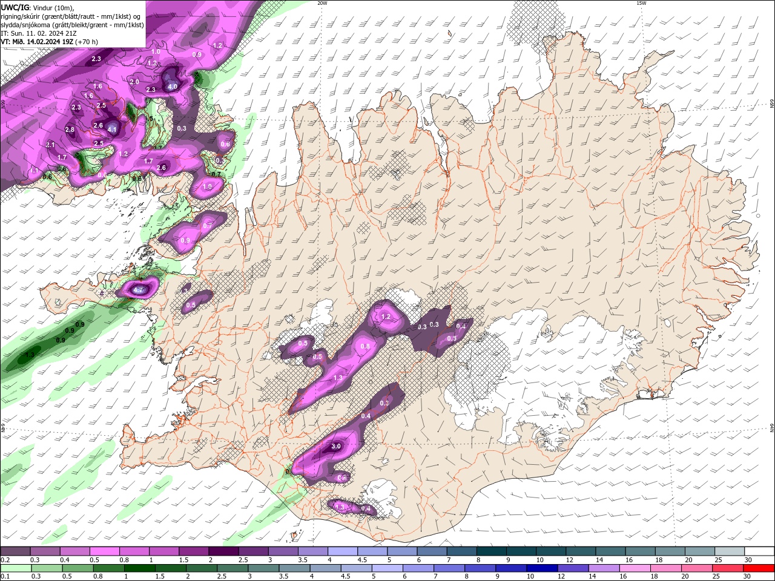Click the "64N" latitude label on the right edge
Viewport: 775px width, 581px height.
(772, 428)
